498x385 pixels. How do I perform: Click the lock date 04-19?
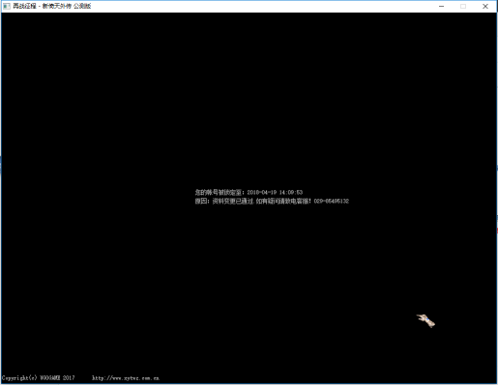[x=269, y=192]
